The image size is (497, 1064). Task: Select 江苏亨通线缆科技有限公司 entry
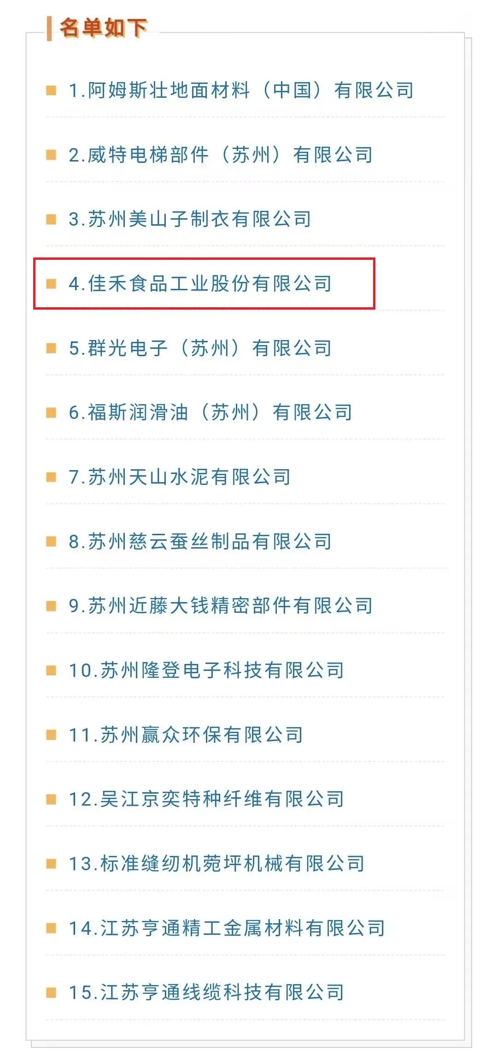pos(206,992)
